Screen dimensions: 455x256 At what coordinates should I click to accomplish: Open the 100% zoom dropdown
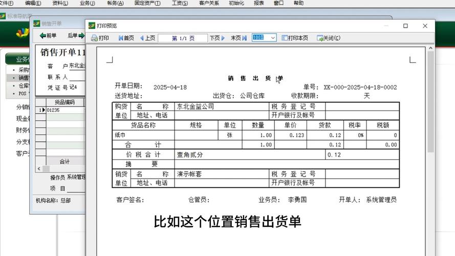(273, 38)
